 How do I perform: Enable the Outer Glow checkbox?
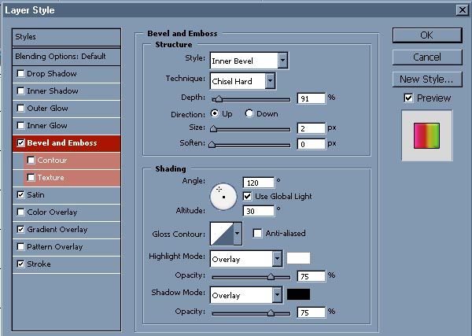20,108
